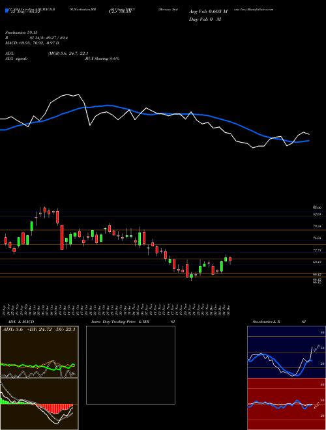Click the 'CL: 70.58' closing price label
The image size is (326, 430).
tap(119, 12)
